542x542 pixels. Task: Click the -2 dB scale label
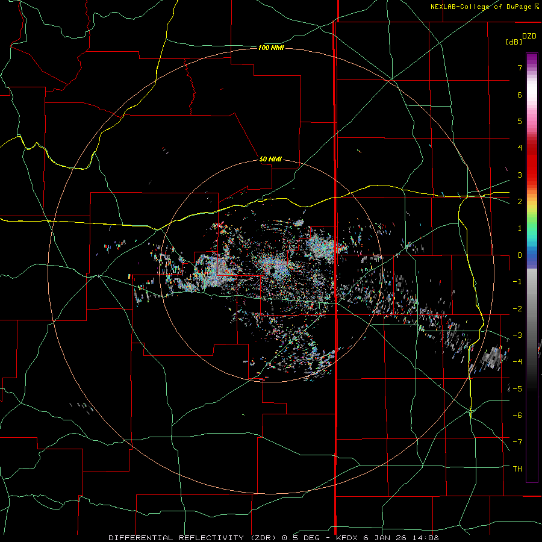517,308
